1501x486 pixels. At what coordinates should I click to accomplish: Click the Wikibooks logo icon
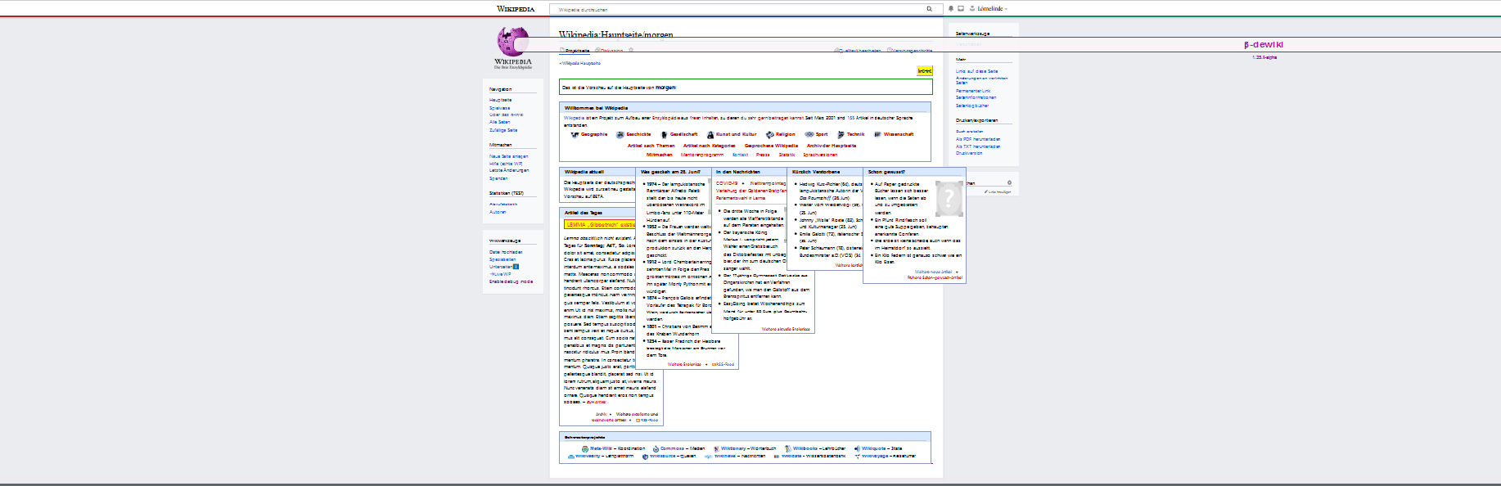coord(788,449)
